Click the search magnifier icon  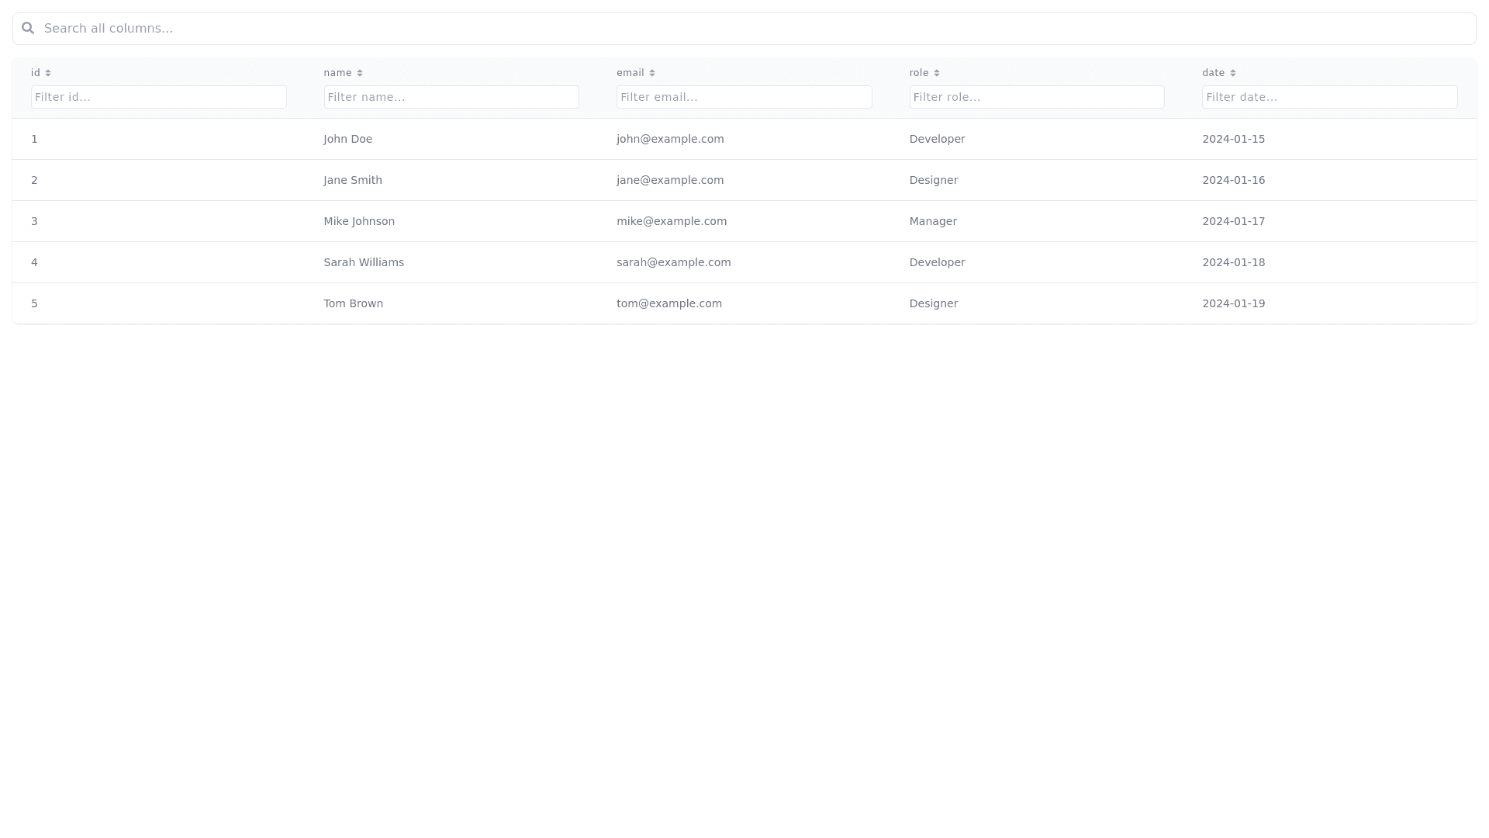28,28
